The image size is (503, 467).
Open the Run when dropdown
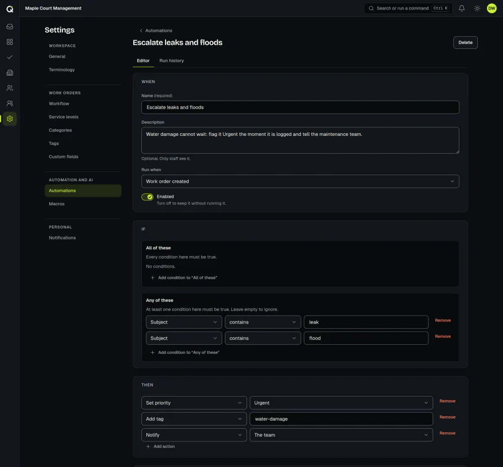coord(300,181)
